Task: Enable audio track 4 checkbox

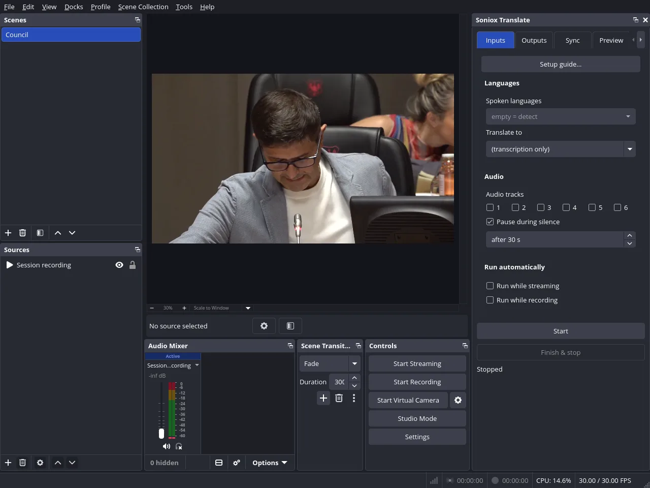Action: (566, 207)
